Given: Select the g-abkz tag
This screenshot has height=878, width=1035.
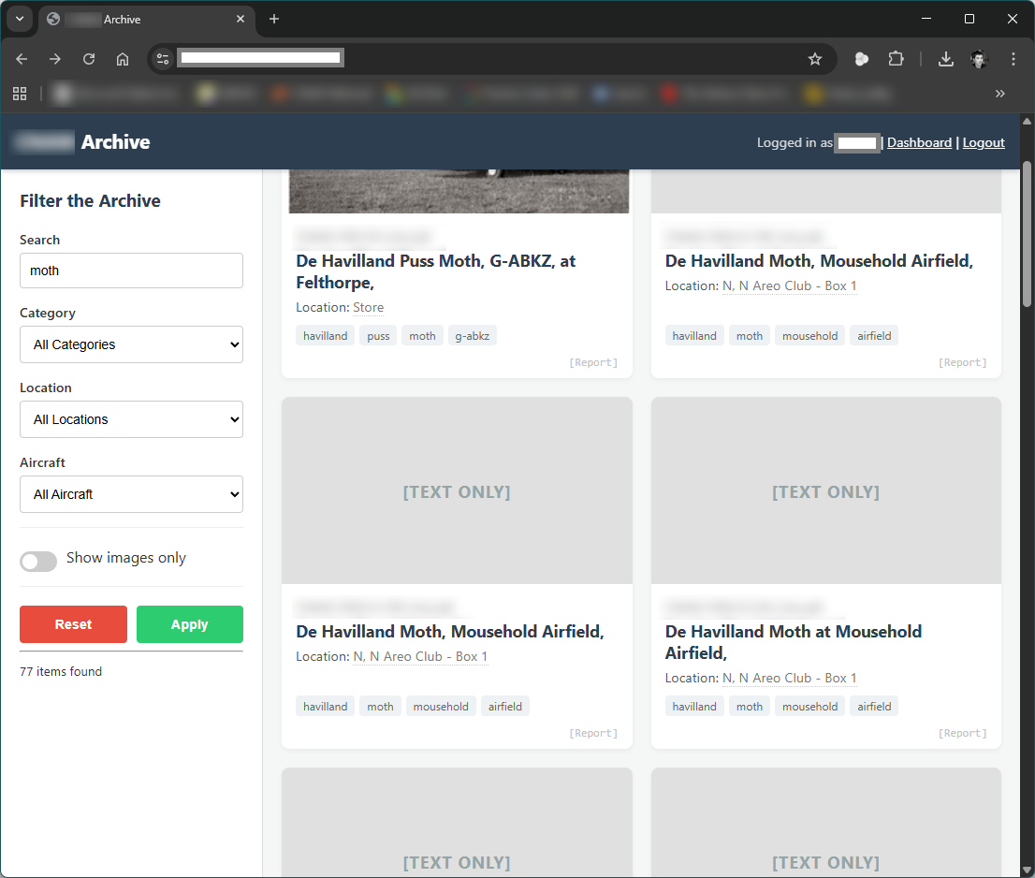Looking at the screenshot, I should (472, 336).
